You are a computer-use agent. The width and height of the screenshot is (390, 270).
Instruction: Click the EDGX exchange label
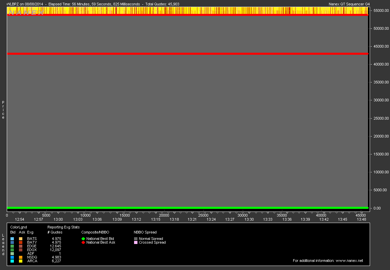pyautogui.click(x=32, y=250)
